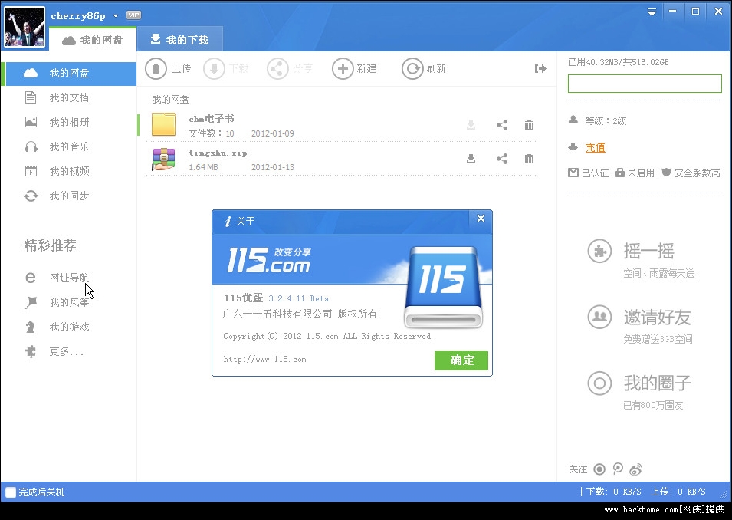Image resolution: width=732 pixels, height=520 pixels.
Task: Delete the tingshu.zip file
Action: point(529,159)
